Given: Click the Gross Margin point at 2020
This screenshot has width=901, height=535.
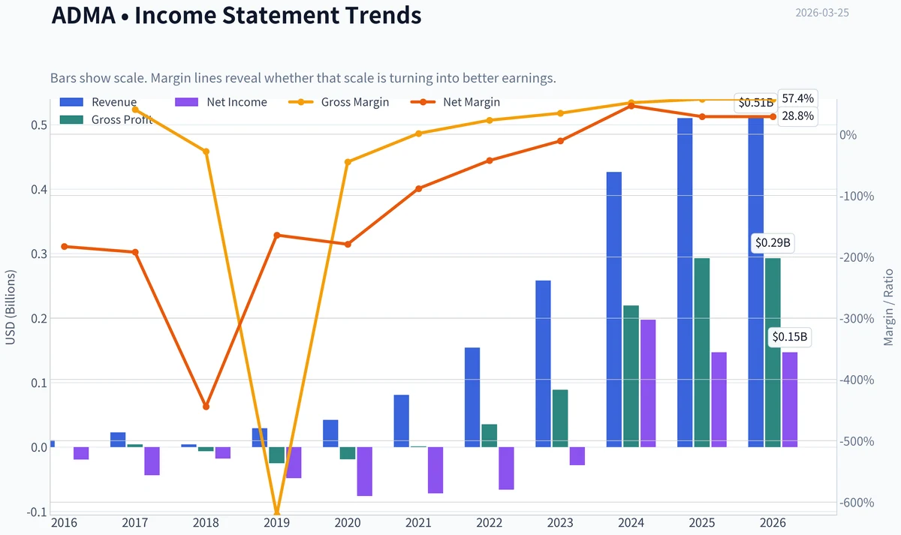Looking at the screenshot, I should point(348,162).
